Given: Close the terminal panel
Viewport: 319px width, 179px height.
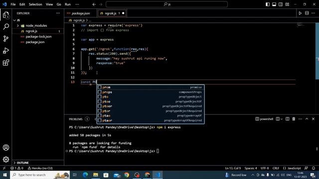Looking at the screenshot, I should [x=314, y=119].
